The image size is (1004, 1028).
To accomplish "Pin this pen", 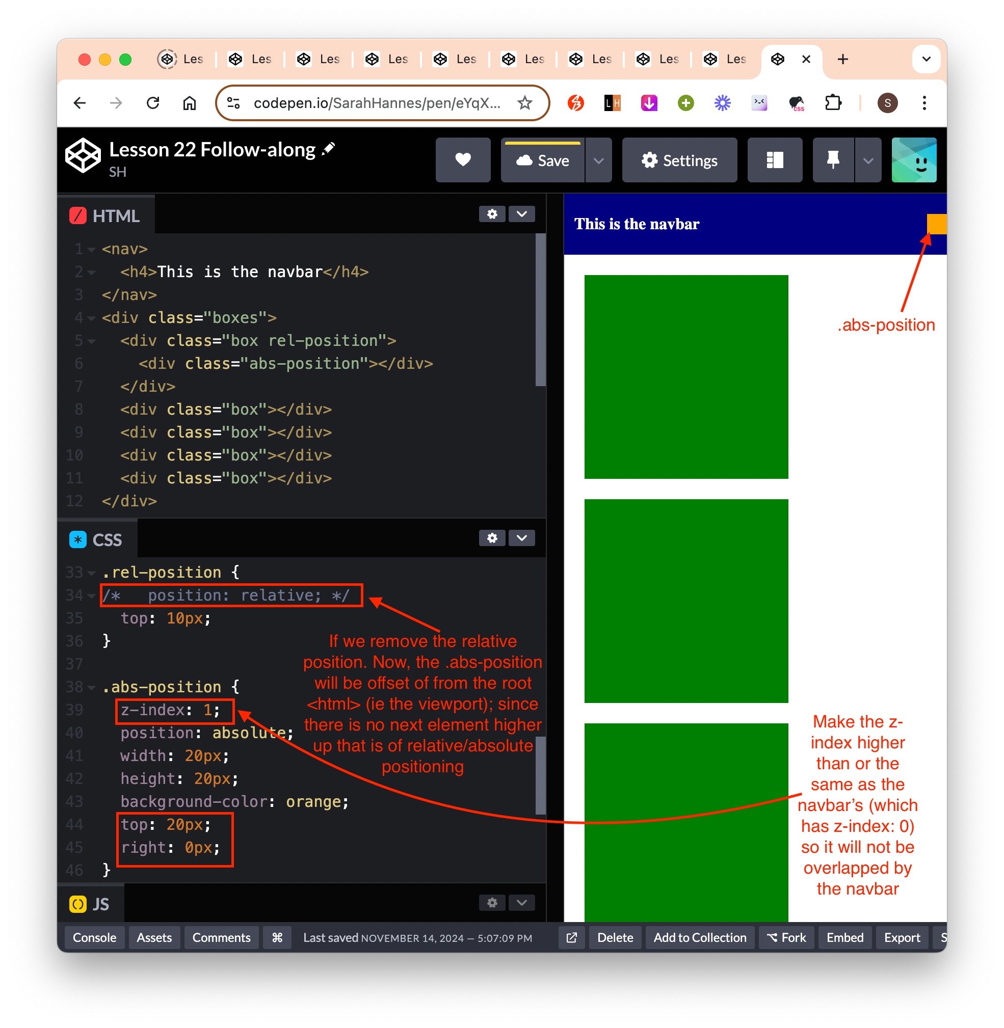I will point(833,160).
